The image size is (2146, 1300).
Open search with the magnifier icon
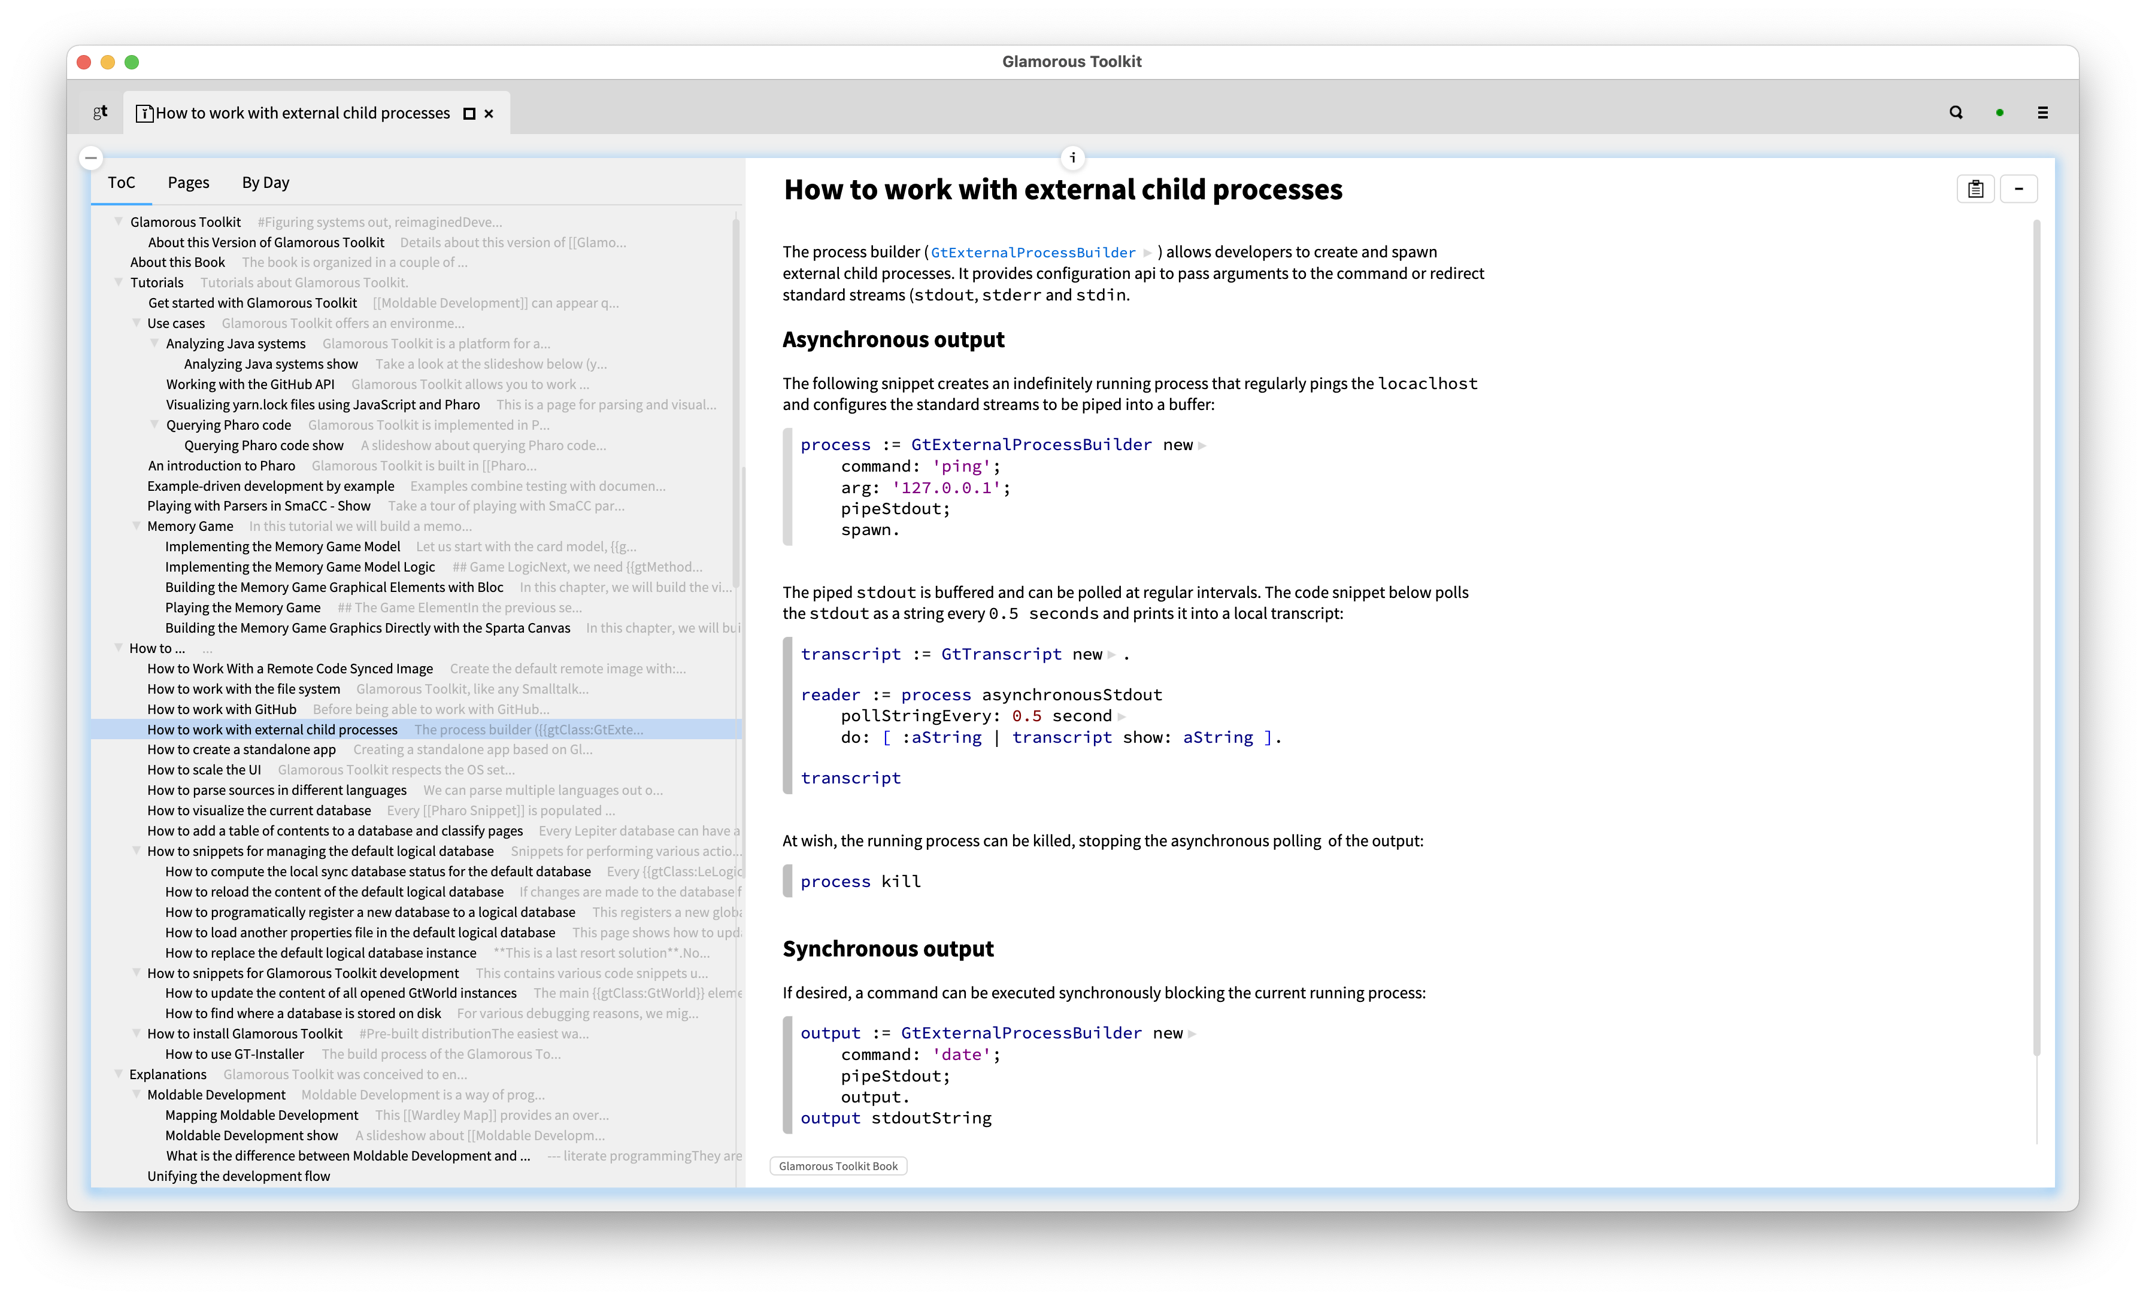tap(1956, 113)
